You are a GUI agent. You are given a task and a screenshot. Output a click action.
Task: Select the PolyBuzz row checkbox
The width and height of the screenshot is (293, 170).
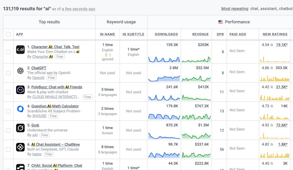tap(8, 92)
